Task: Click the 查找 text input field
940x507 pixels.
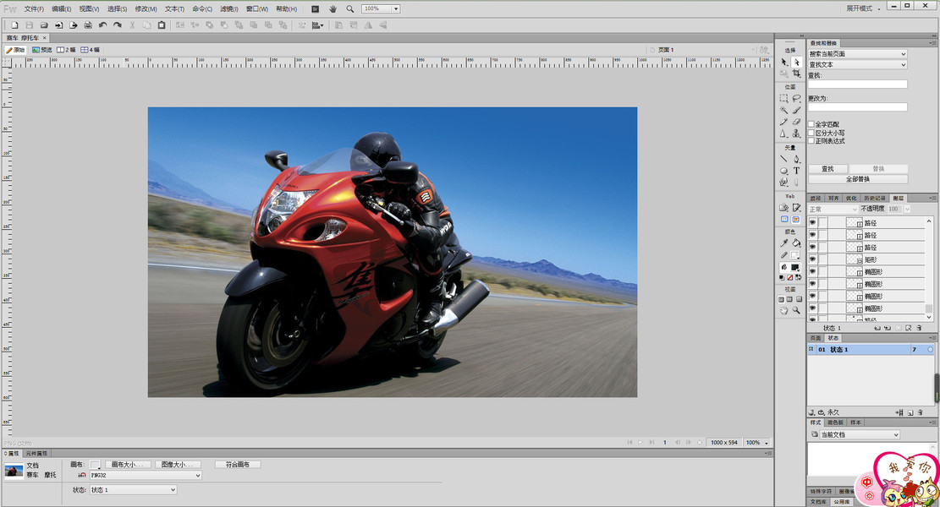Action: click(x=857, y=84)
